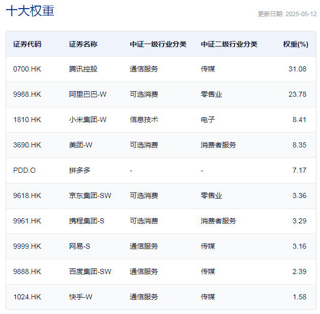The height and width of the screenshot is (314, 320).
Task: Click stock code 1024.HK
Action: pyautogui.click(x=27, y=297)
